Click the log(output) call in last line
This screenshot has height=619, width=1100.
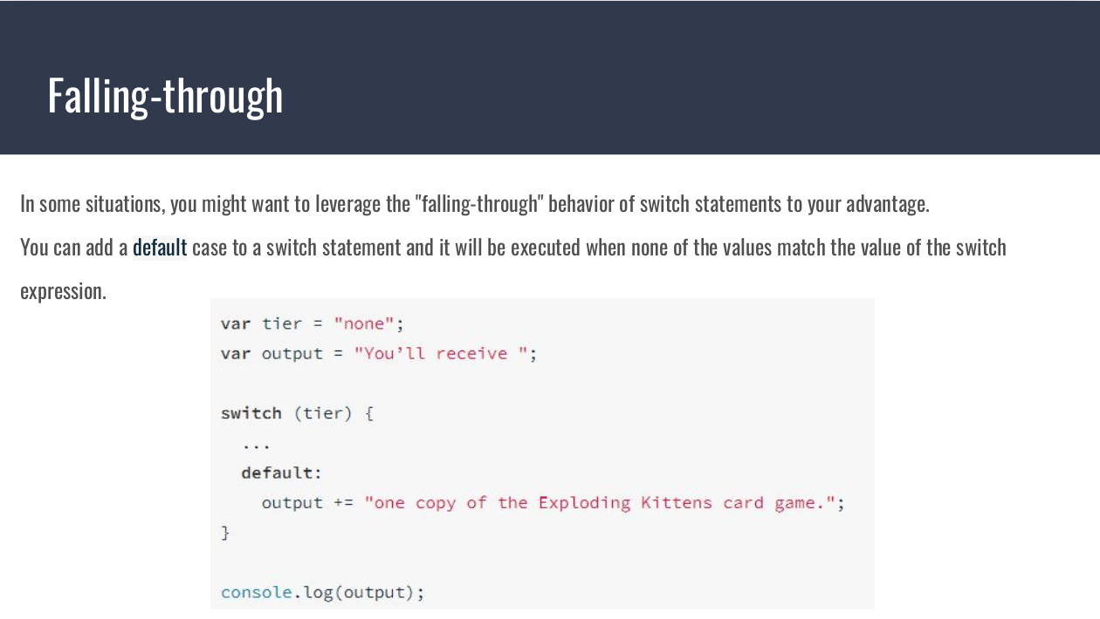[362, 593]
